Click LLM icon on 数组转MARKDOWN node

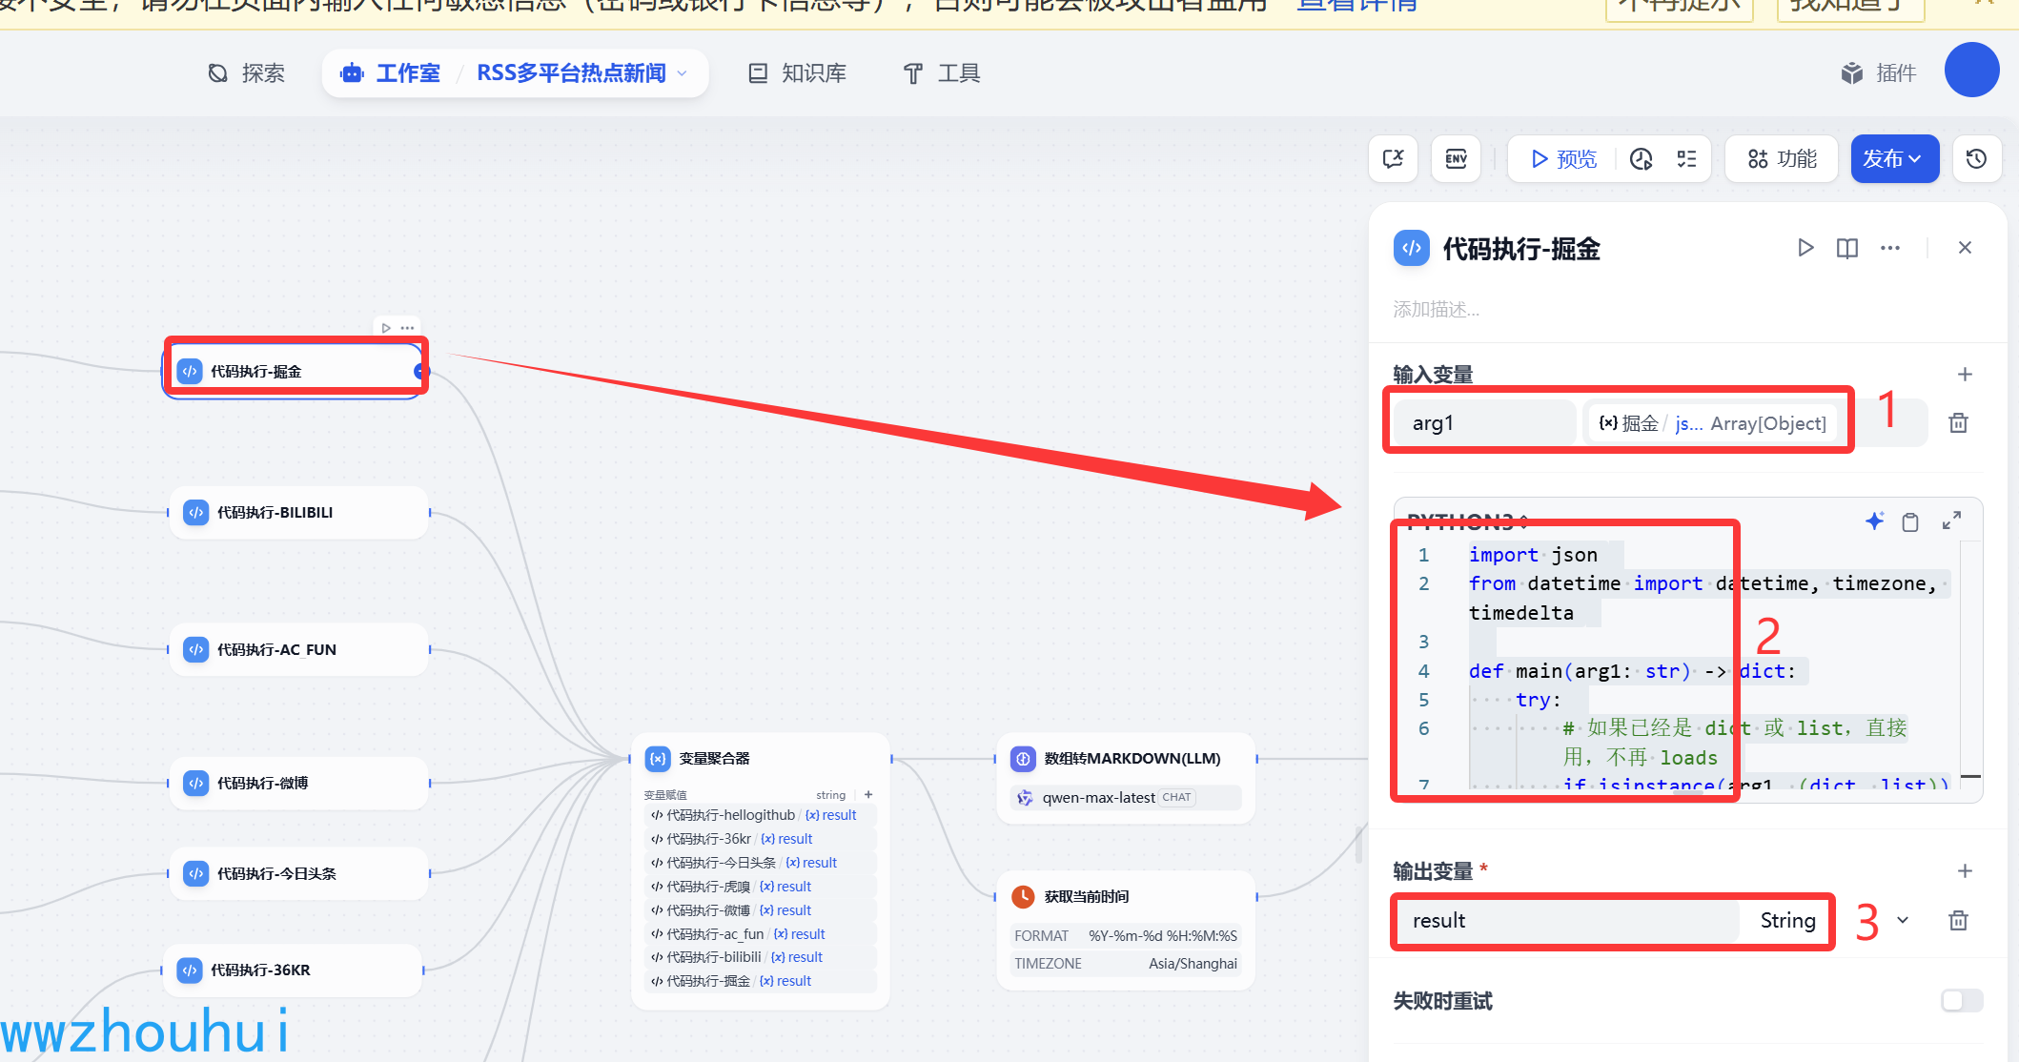click(x=1023, y=759)
